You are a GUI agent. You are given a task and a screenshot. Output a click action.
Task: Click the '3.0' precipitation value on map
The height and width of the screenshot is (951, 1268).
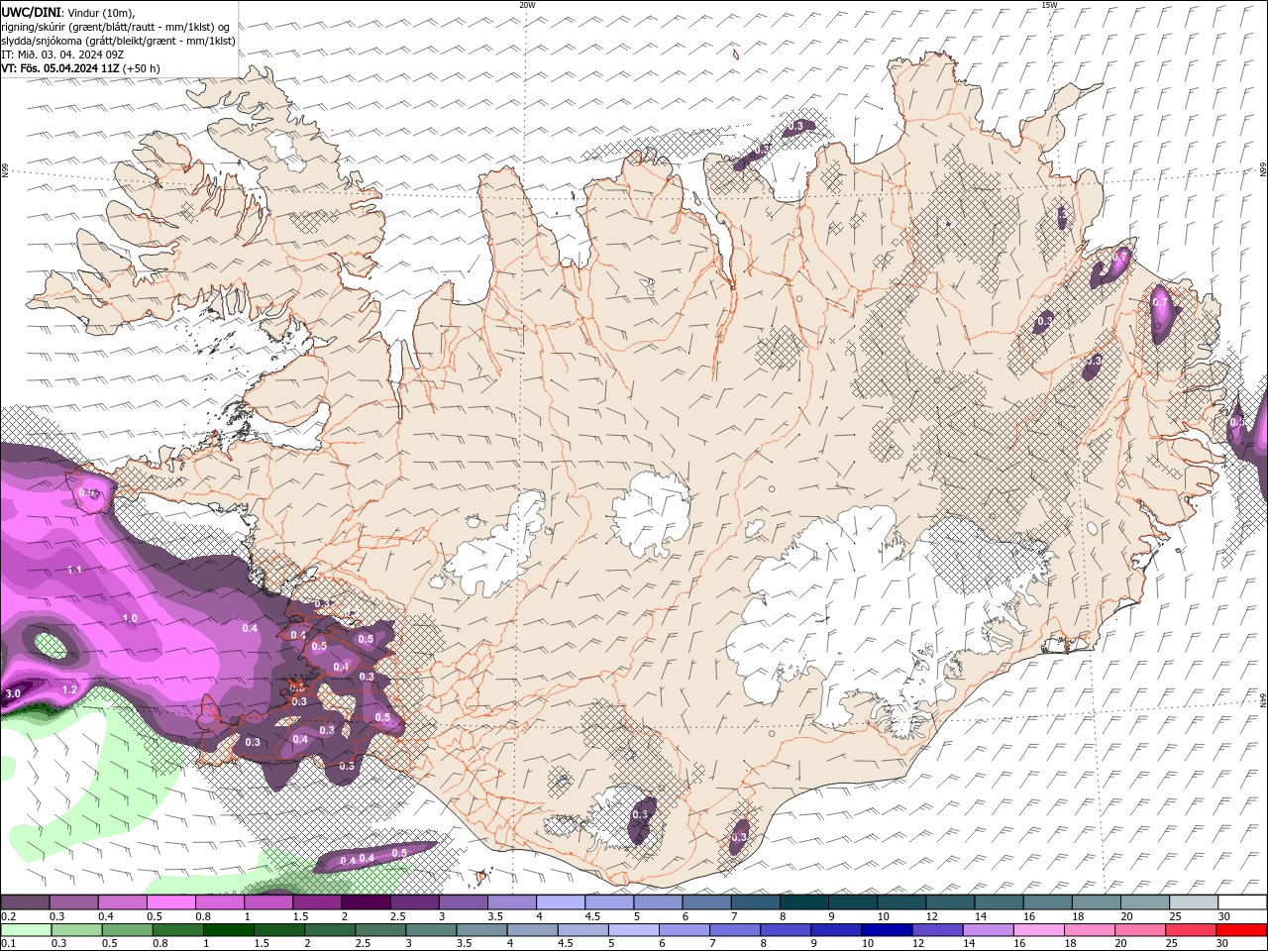13,694
